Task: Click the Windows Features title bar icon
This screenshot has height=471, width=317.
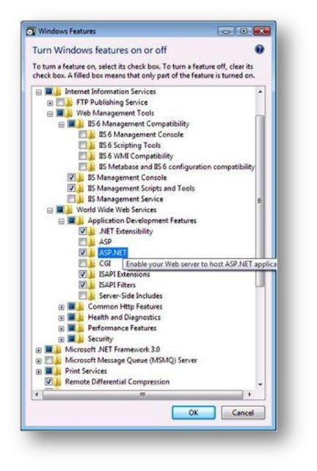Action: [31, 32]
